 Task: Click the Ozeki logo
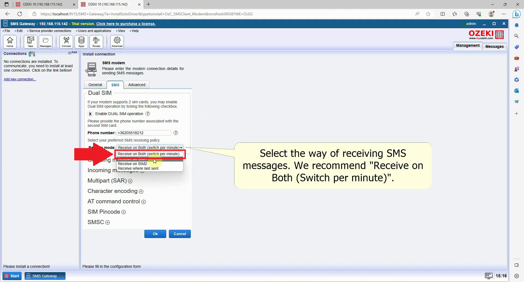[x=486, y=35]
